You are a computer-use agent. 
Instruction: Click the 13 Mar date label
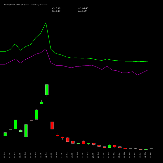click(150, 155)
